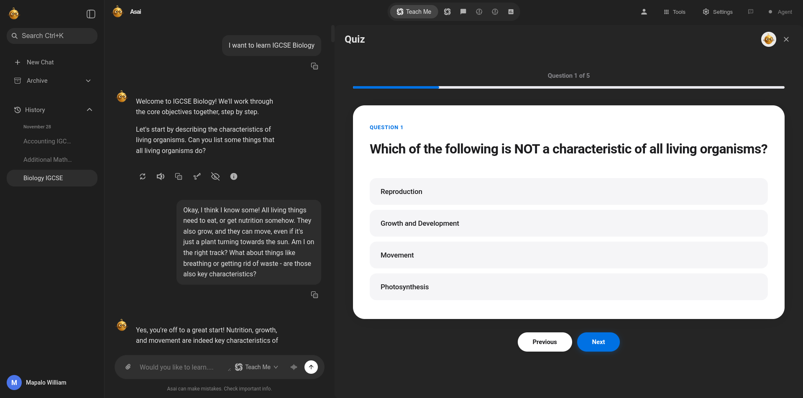Select the stats chart icon in the top toolbar
This screenshot has width=803, height=398.
[x=510, y=11]
